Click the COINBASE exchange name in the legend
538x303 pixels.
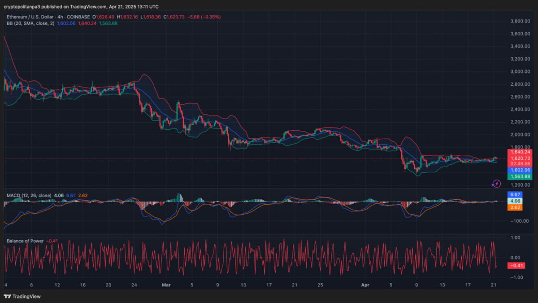[77, 17]
